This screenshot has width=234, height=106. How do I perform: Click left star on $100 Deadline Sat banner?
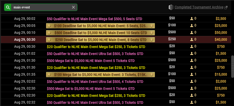(49, 26)
